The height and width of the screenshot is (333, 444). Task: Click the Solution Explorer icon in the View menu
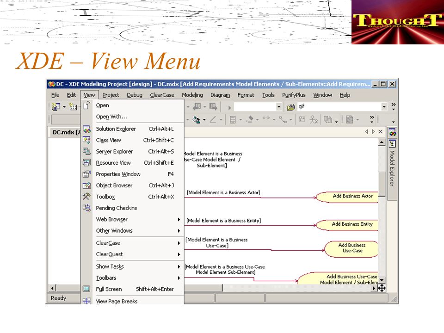(86, 129)
